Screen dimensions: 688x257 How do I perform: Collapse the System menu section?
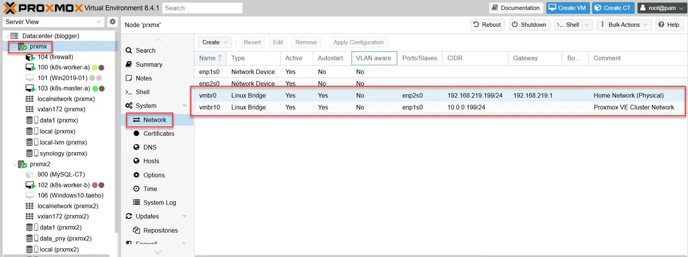point(185,106)
